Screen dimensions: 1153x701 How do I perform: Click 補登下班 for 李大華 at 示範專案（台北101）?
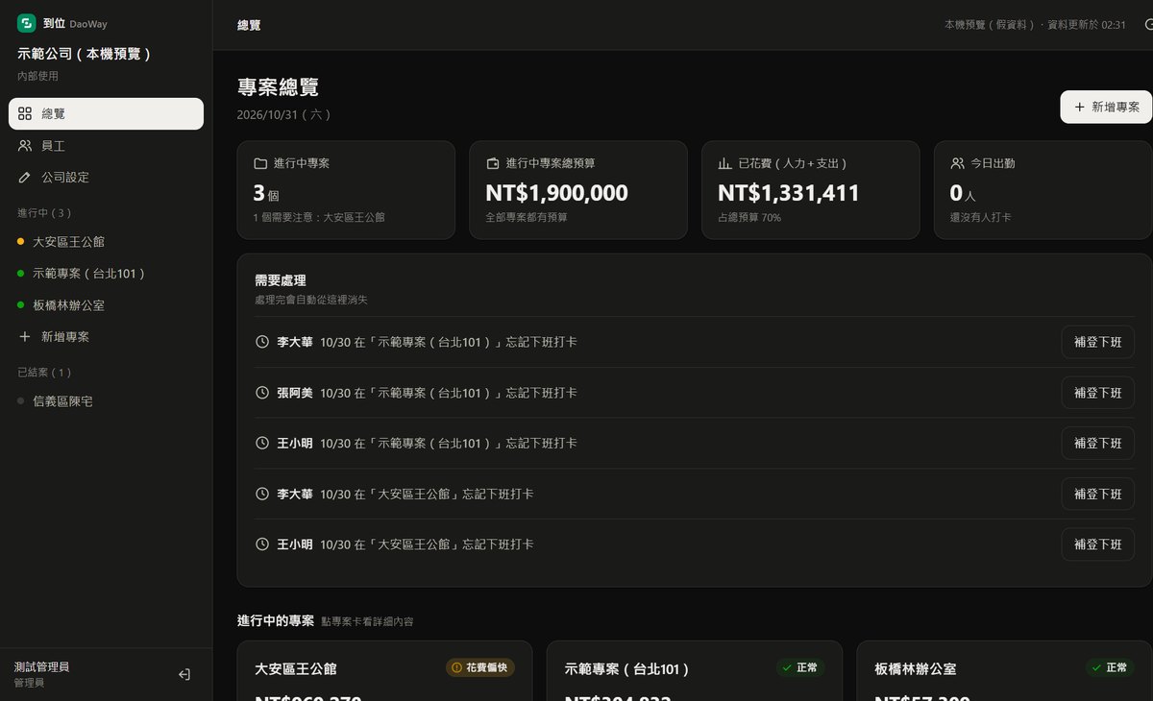pos(1098,342)
